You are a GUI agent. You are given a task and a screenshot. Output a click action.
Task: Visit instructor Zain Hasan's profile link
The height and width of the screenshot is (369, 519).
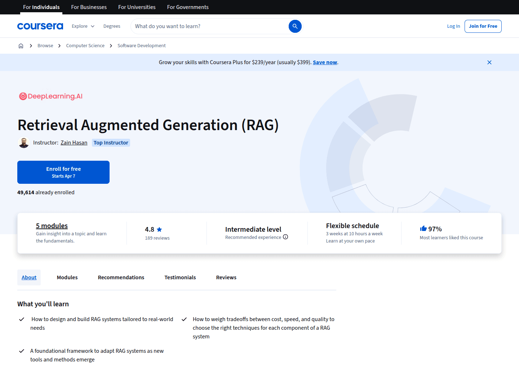tap(74, 142)
